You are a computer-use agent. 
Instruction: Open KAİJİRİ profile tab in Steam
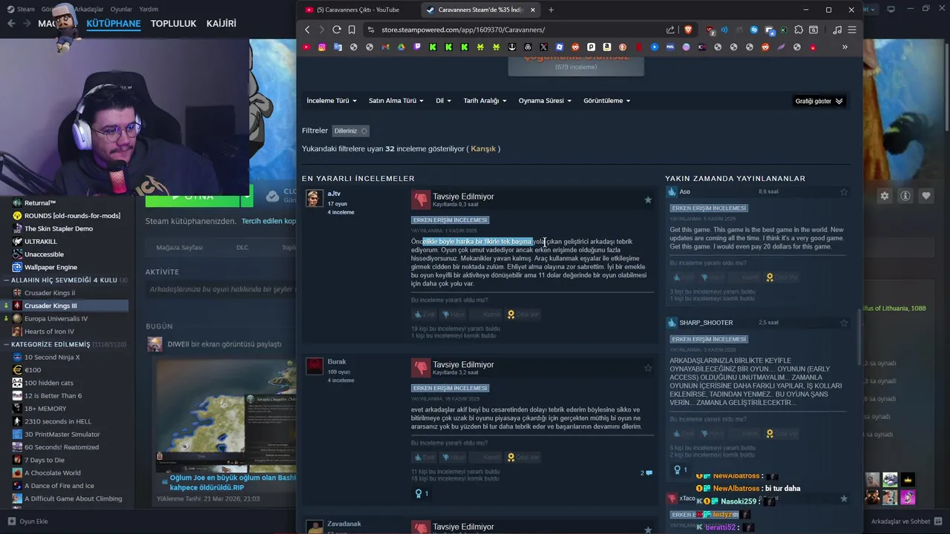click(221, 24)
